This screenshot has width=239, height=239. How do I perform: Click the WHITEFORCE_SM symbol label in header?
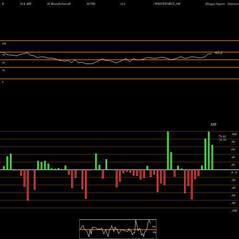(167, 4)
